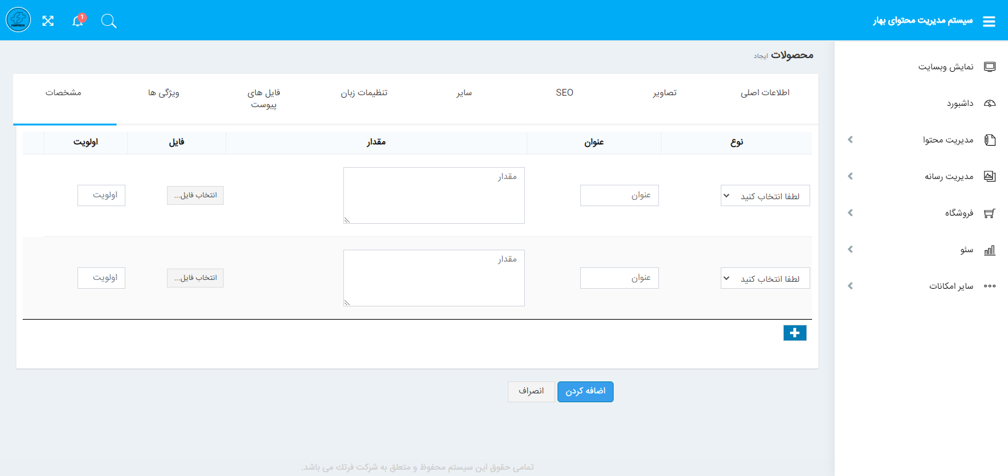1008x476 pixels.
Task: Open second row نوع type dropdown
Action: 765,278
